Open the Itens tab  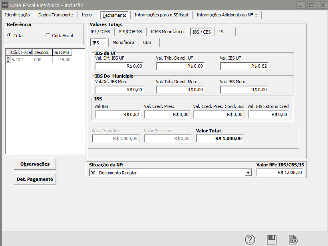[x=87, y=15]
